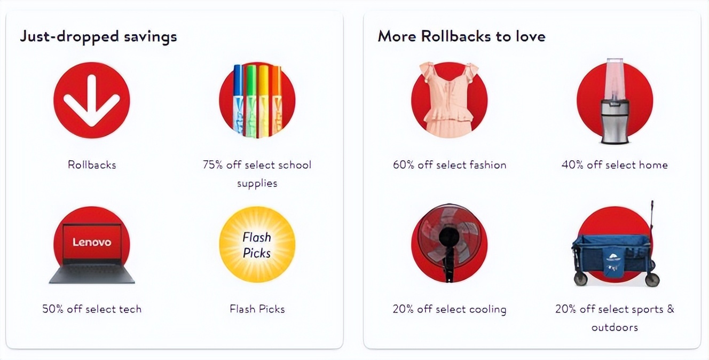Go to 40% off select home link

(x=615, y=165)
